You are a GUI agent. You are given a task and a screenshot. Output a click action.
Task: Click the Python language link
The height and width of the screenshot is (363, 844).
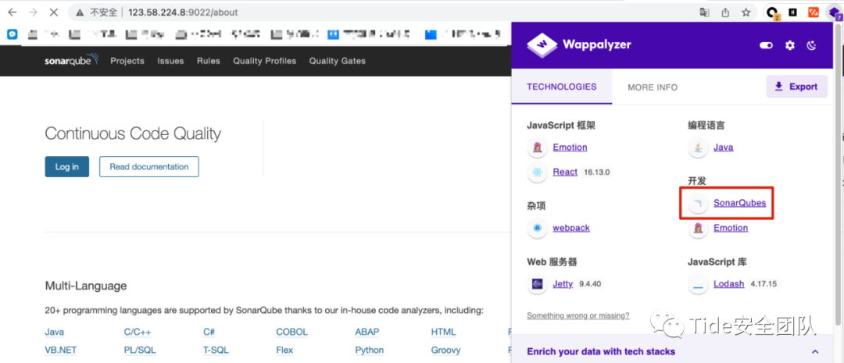click(x=369, y=351)
